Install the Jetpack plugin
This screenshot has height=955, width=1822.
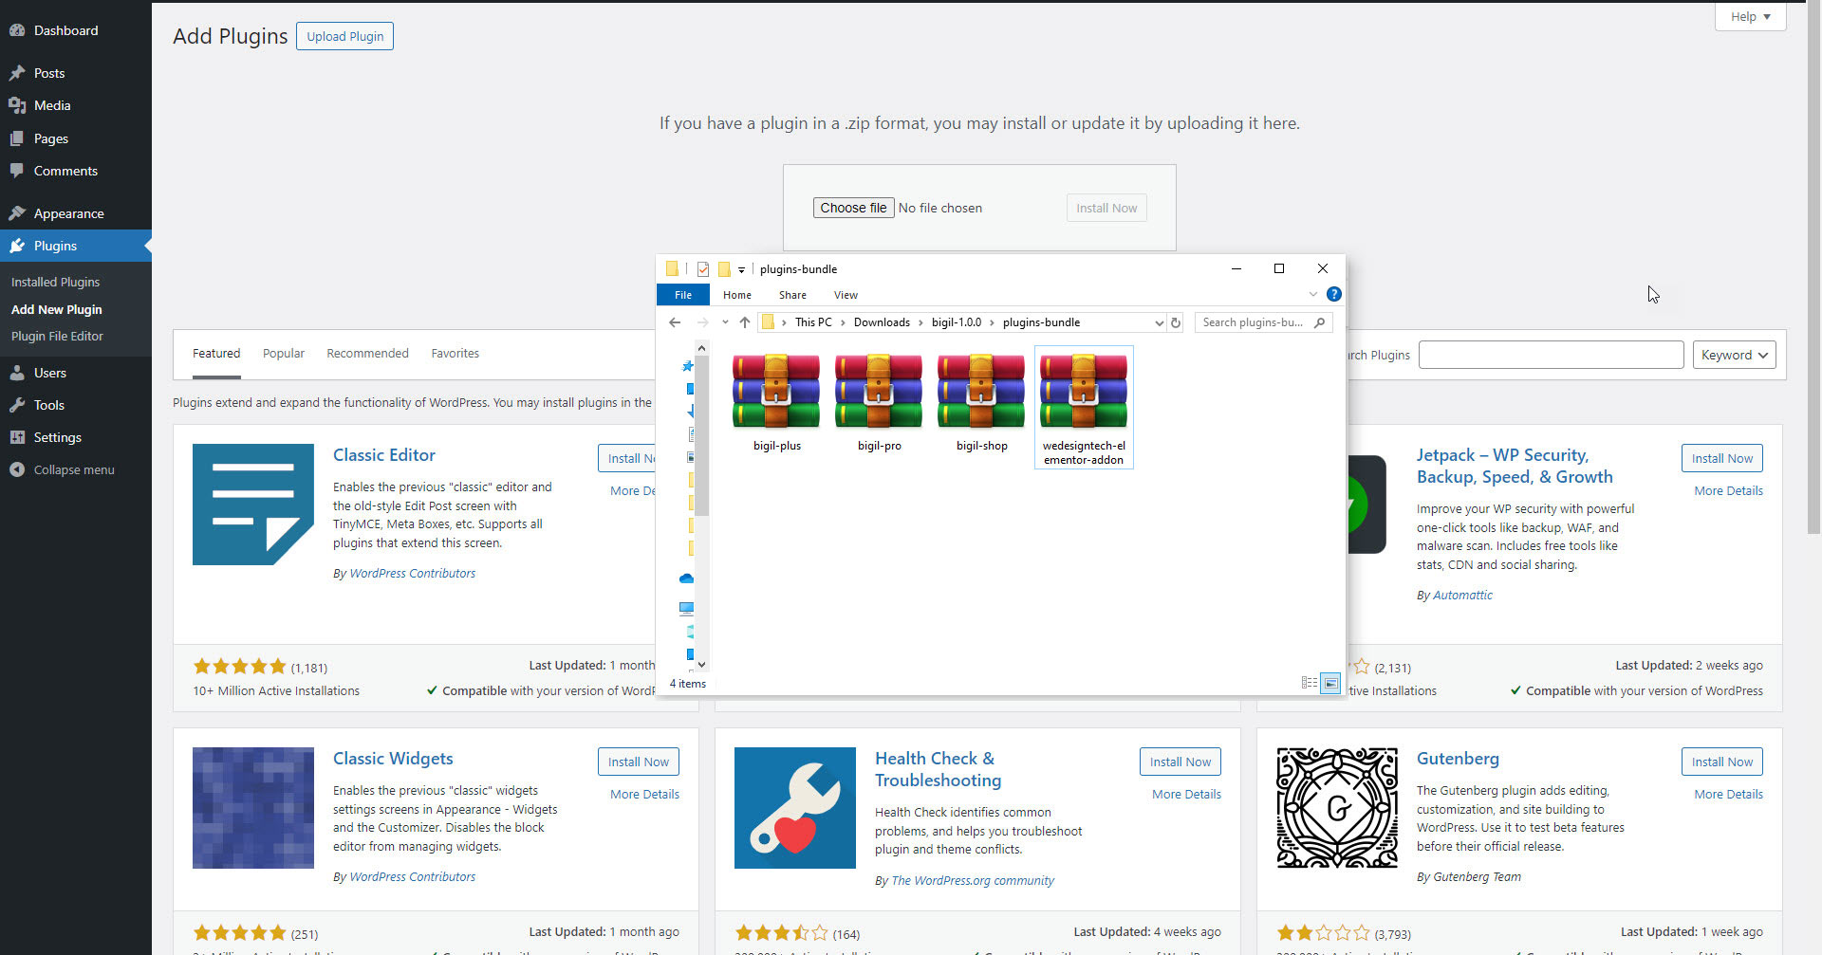click(1721, 458)
